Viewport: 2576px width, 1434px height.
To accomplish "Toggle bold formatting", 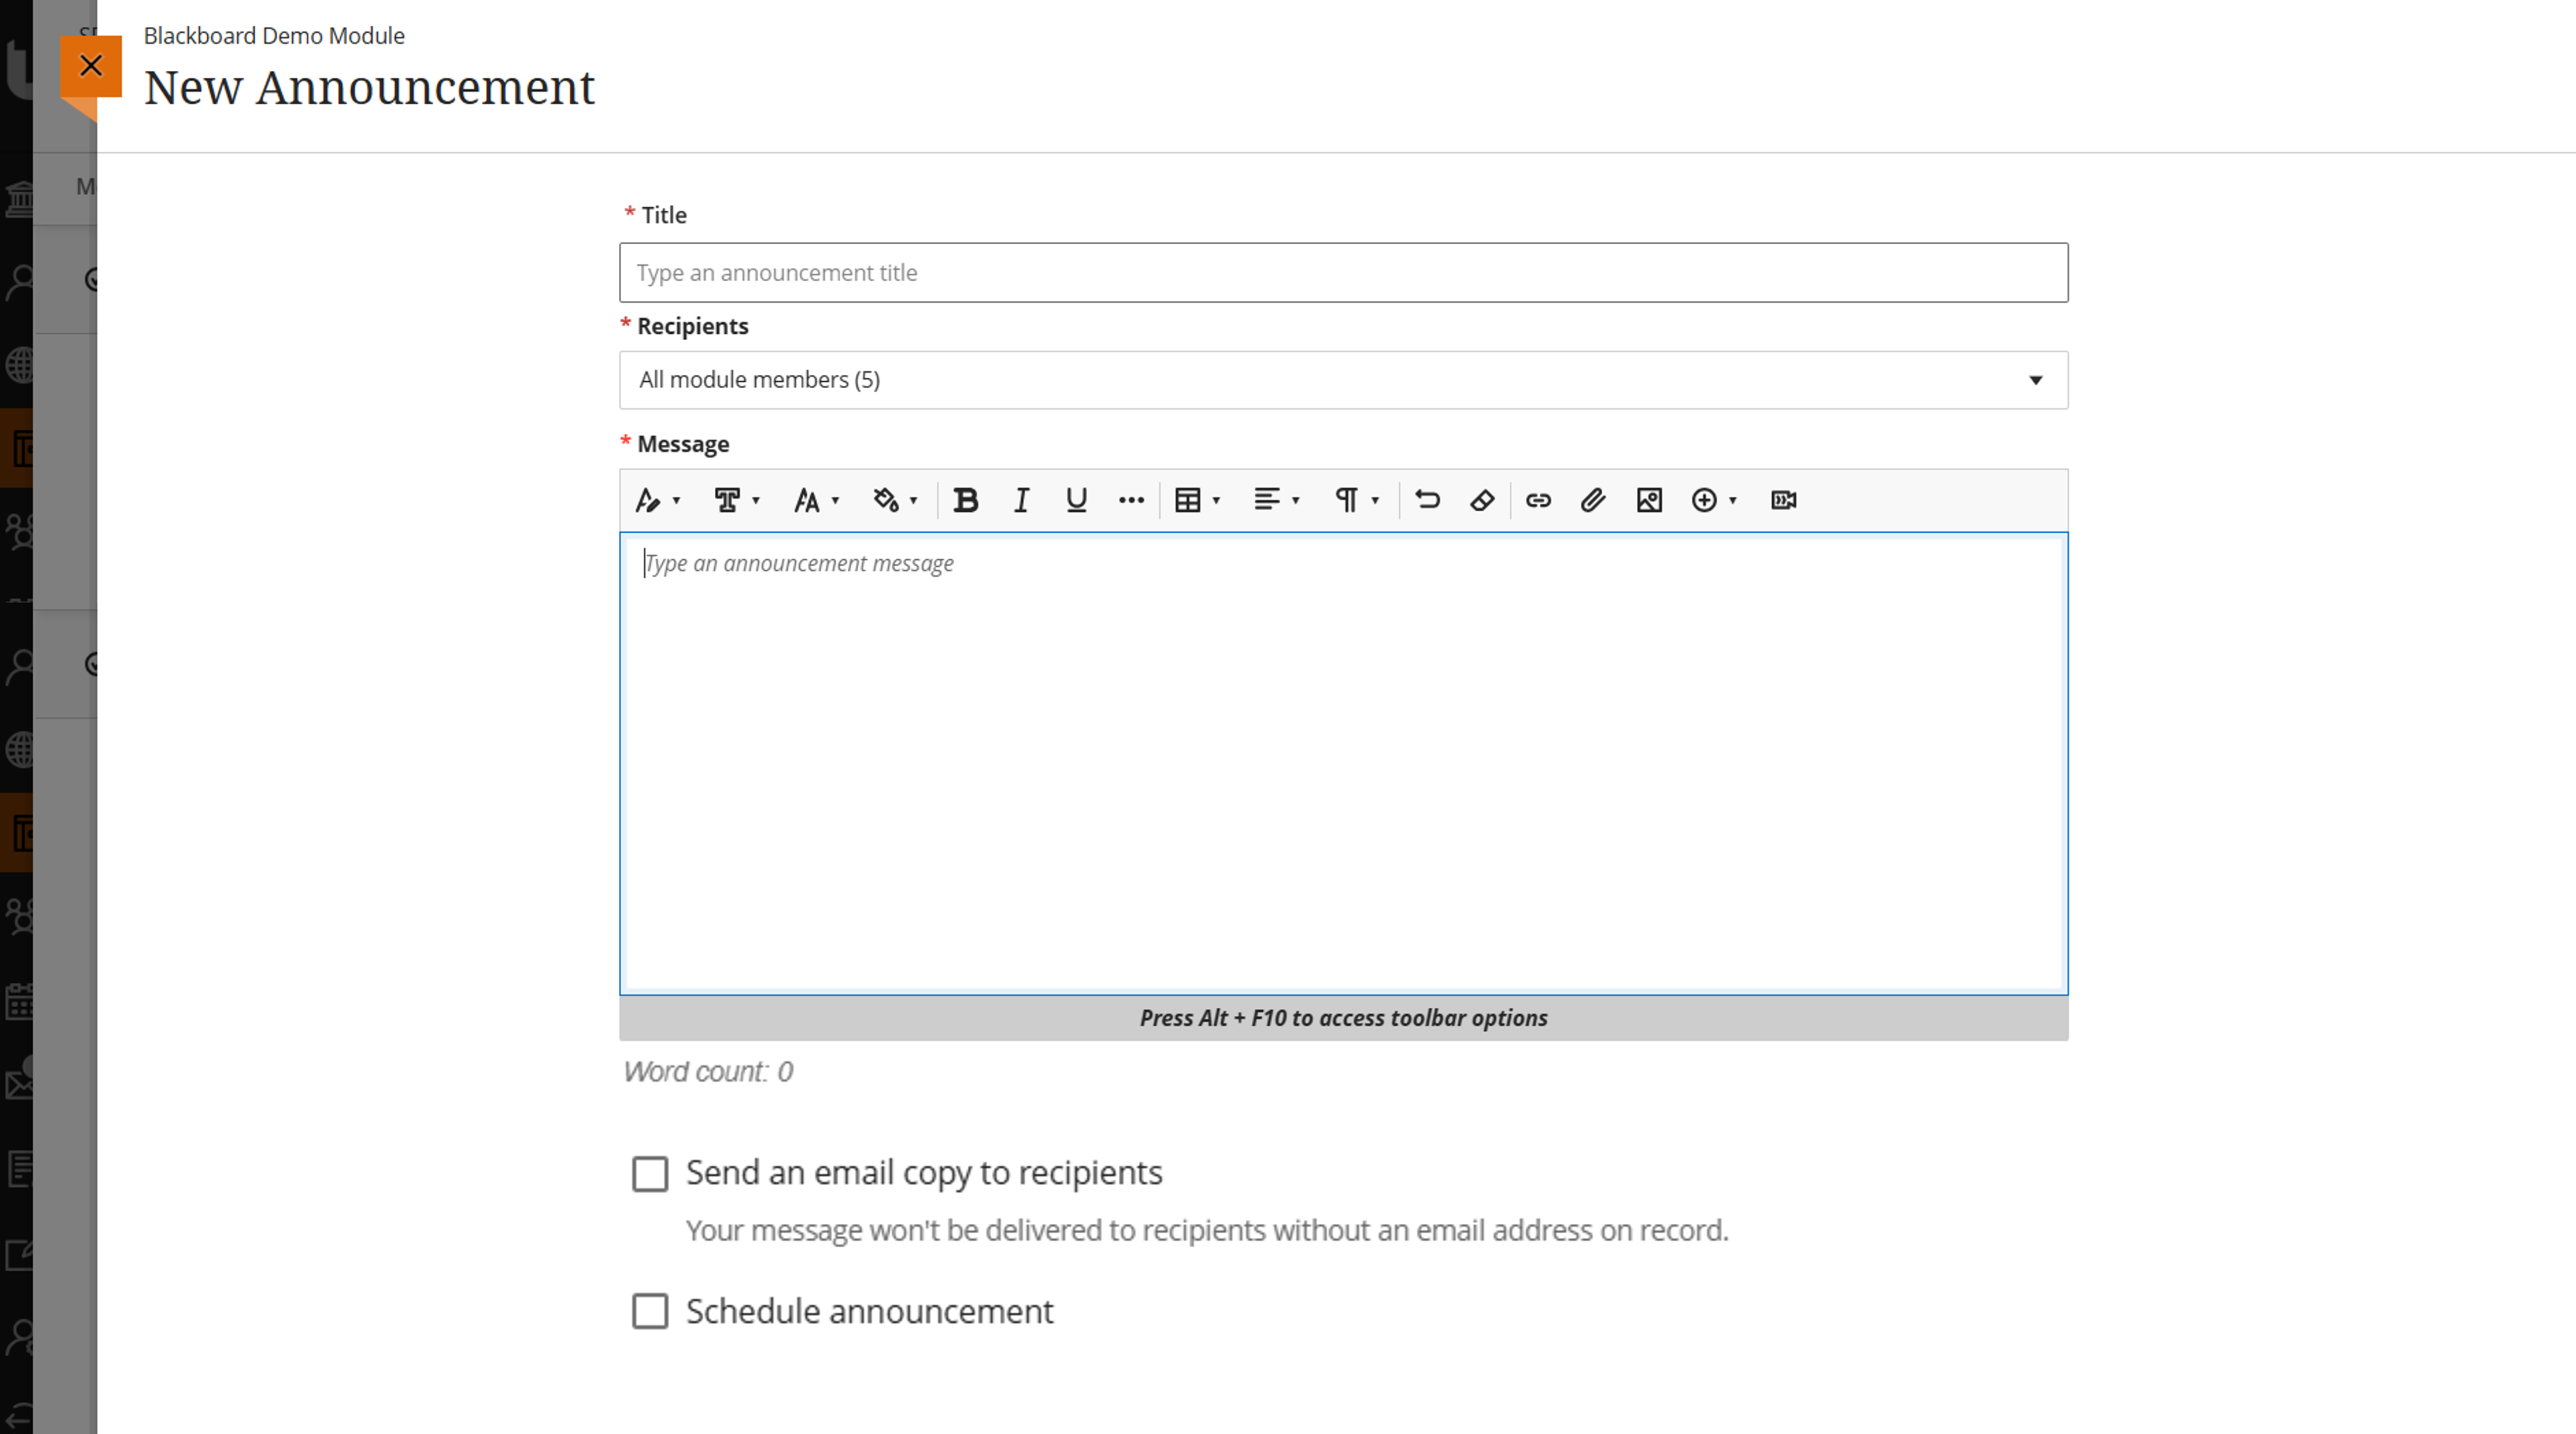I will point(966,500).
